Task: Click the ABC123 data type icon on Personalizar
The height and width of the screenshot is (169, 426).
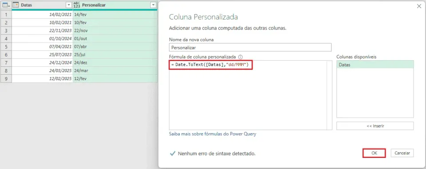Action: pos(77,5)
